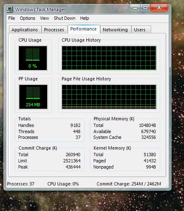Click the Processes value 37 in Totals

(x=78, y=137)
